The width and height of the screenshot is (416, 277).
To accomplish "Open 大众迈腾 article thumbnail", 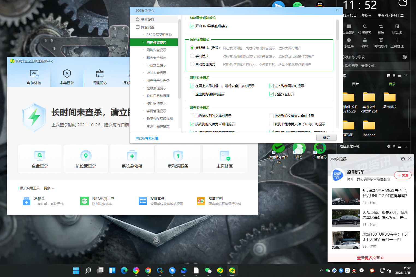I will coord(346,218).
